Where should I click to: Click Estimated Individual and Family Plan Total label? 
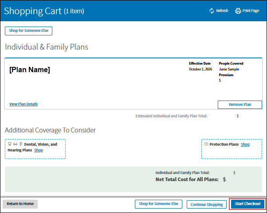[x=171, y=116]
